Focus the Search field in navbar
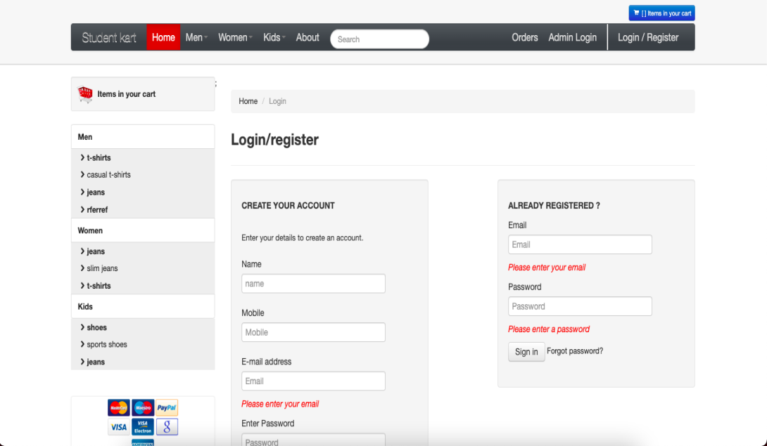 pos(379,39)
